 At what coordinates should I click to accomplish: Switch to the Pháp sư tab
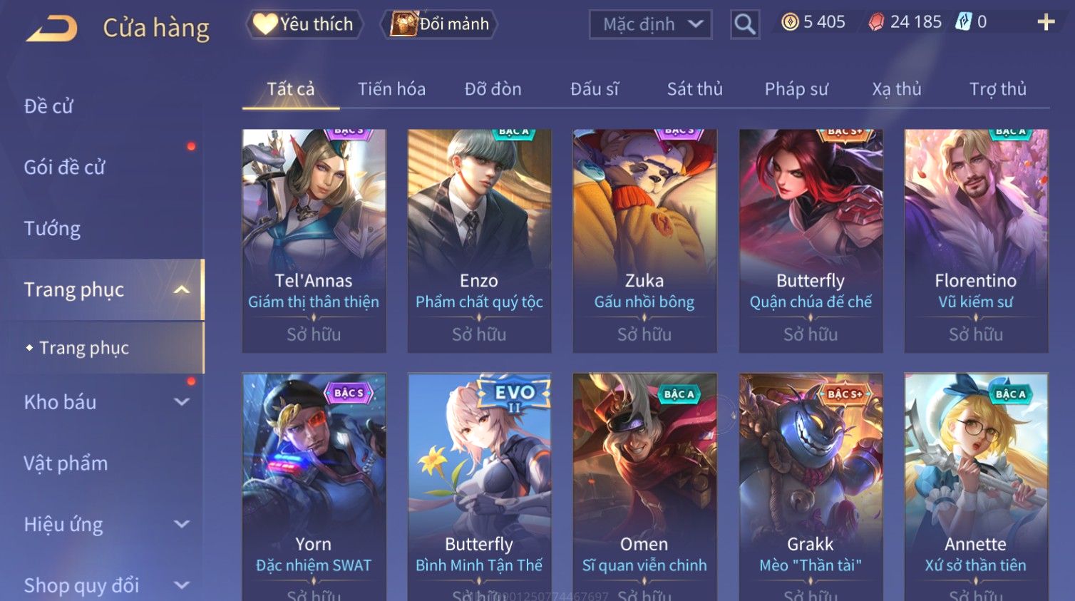796,89
